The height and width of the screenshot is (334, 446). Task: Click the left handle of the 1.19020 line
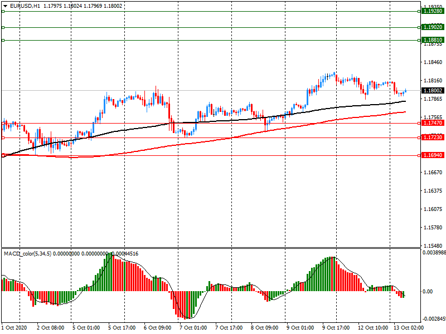(x=3, y=27)
